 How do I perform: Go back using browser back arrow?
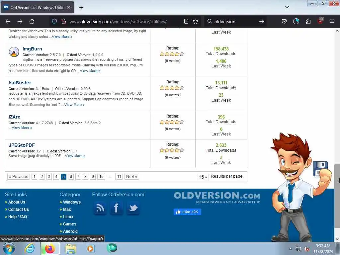8,22
